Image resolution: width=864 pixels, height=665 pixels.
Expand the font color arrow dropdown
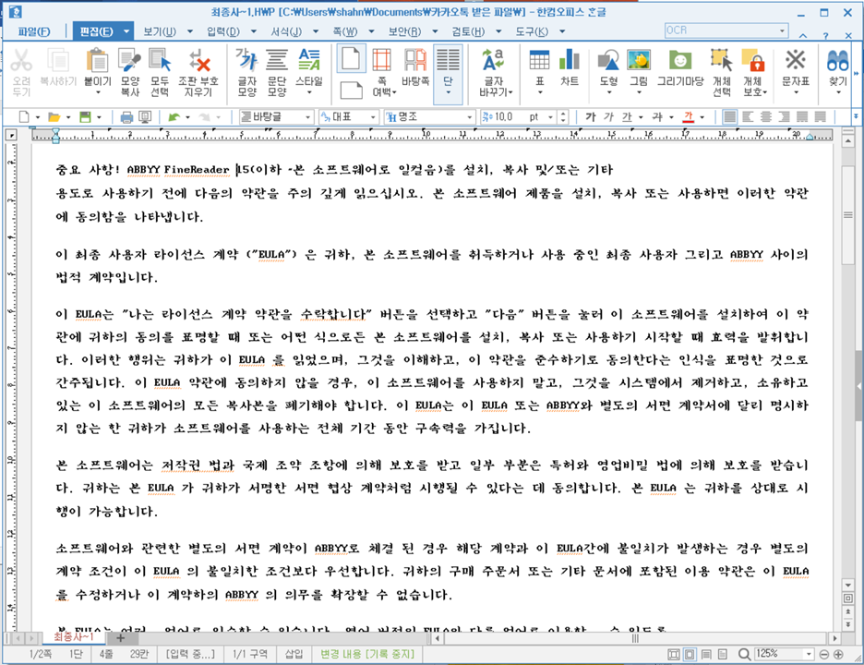[702, 117]
